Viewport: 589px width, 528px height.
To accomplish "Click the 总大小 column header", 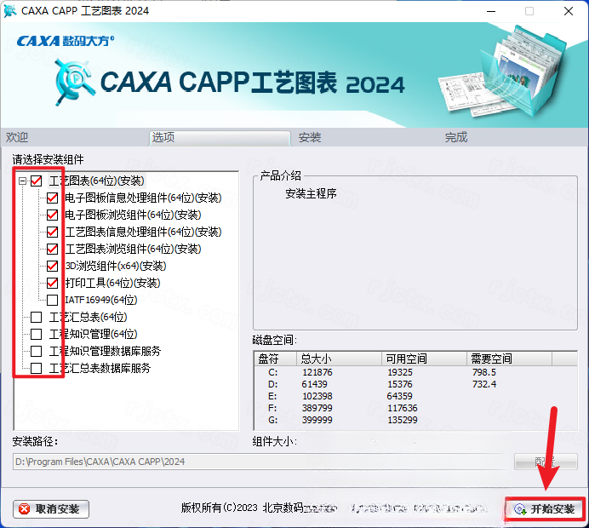I will point(340,359).
